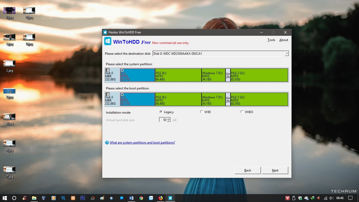Select C: as the system partition
This screenshot has width=359, height=202.
[x=137, y=75]
